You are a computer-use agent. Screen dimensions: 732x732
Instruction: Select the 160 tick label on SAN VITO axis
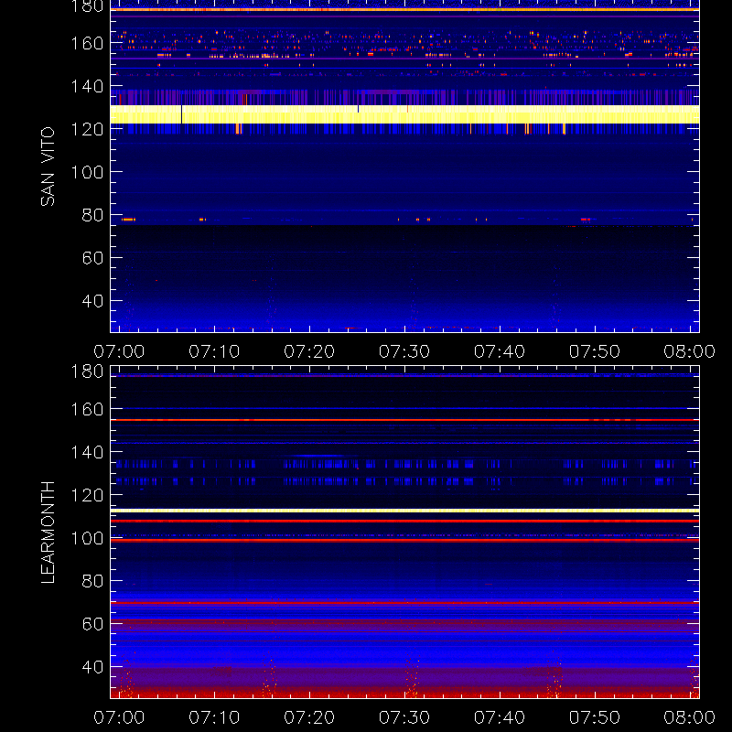click(x=87, y=43)
